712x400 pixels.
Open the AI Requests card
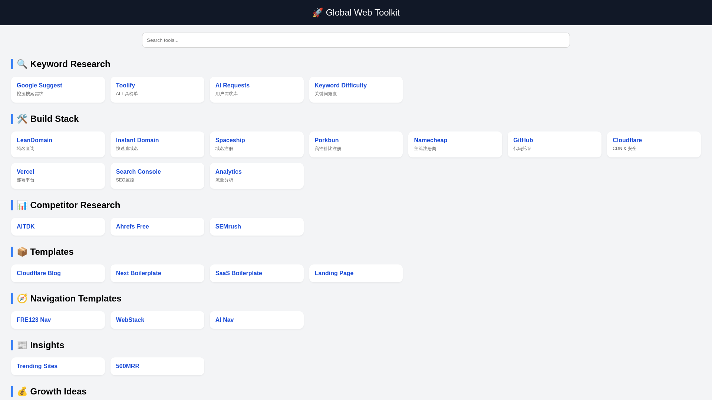pos(257,90)
